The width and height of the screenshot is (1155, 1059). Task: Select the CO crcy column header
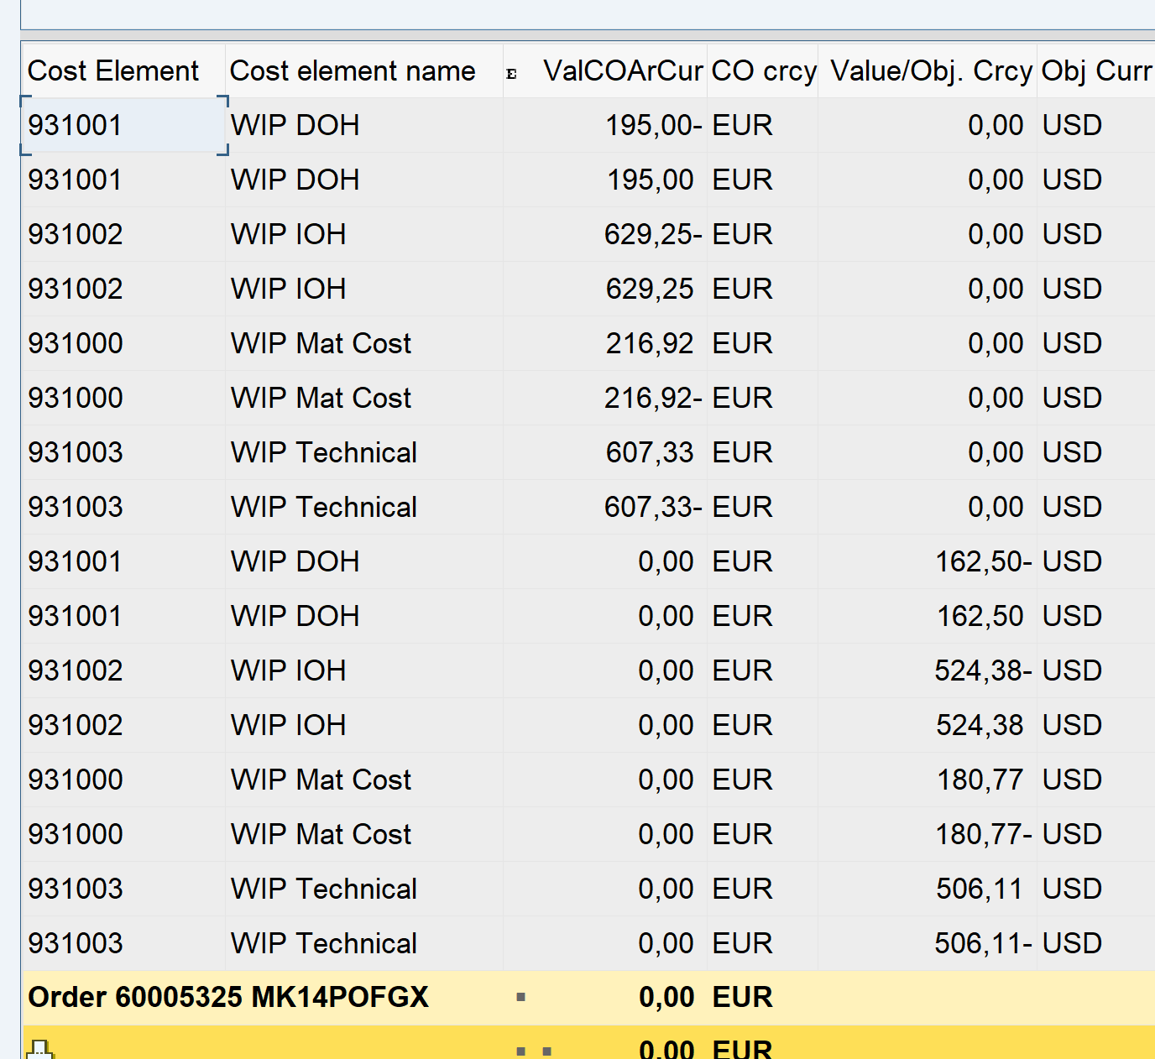[763, 71]
